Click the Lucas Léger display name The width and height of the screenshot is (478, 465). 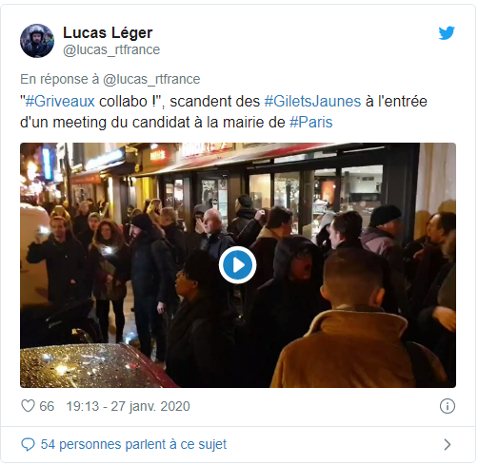pos(108,32)
